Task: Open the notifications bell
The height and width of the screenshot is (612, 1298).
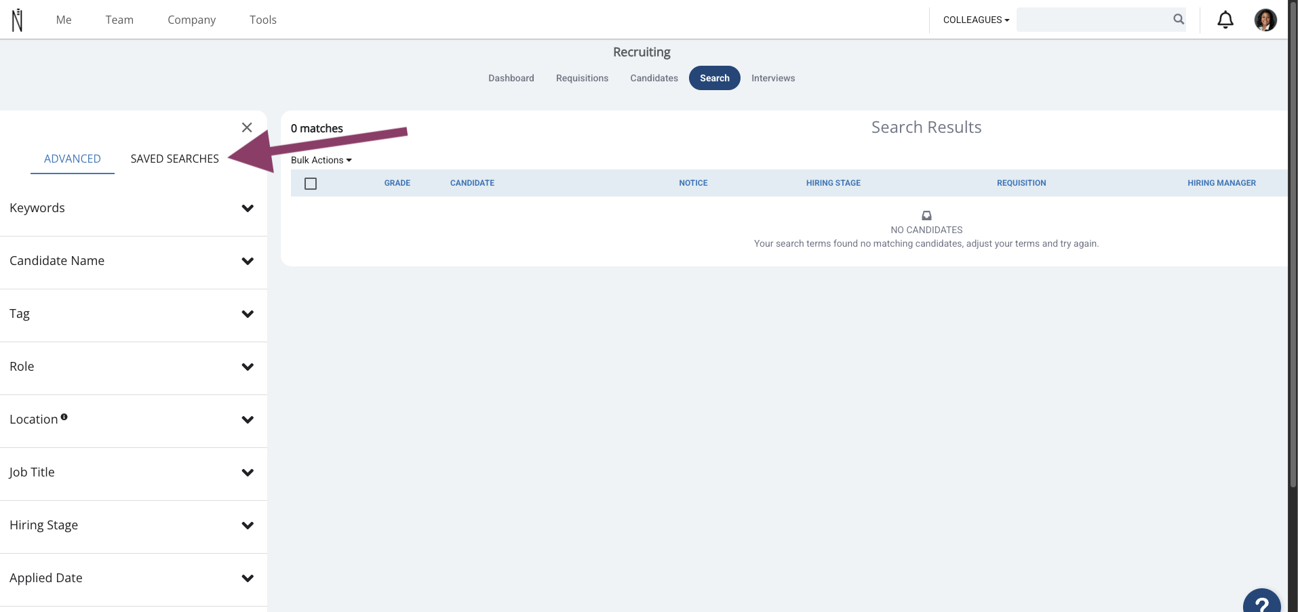Action: [x=1225, y=20]
